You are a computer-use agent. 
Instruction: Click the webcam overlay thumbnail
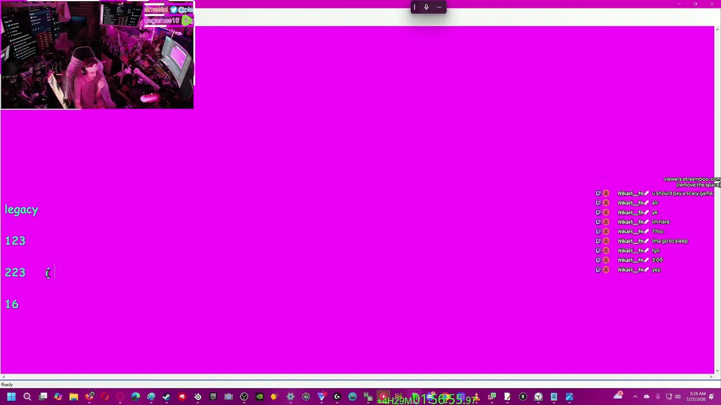(x=97, y=55)
